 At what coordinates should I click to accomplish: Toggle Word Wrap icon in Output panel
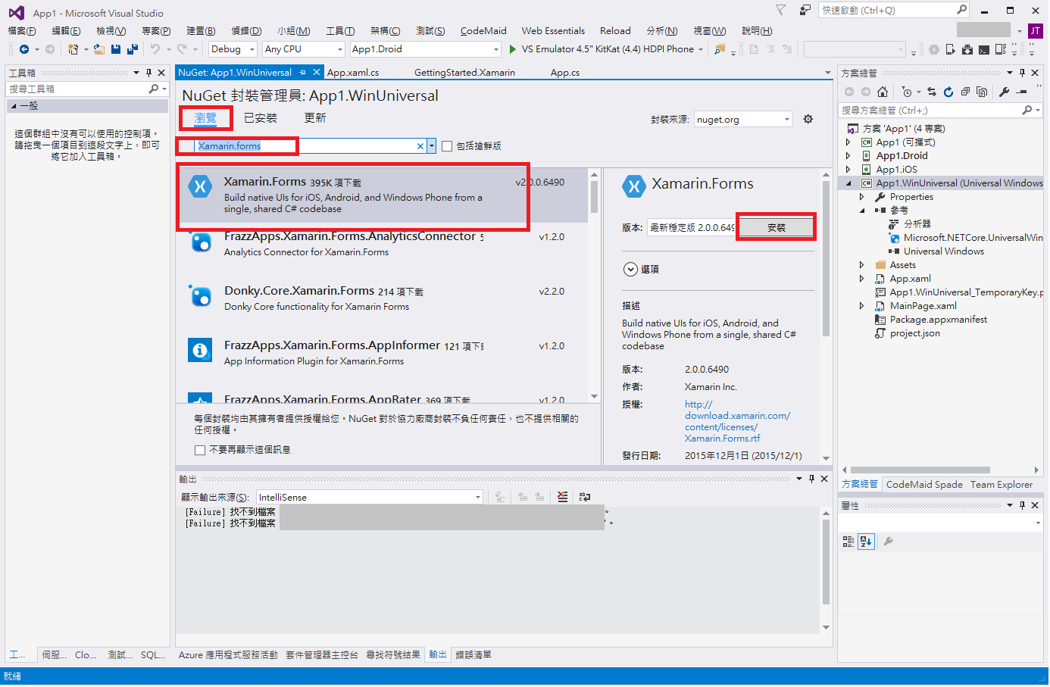point(584,497)
